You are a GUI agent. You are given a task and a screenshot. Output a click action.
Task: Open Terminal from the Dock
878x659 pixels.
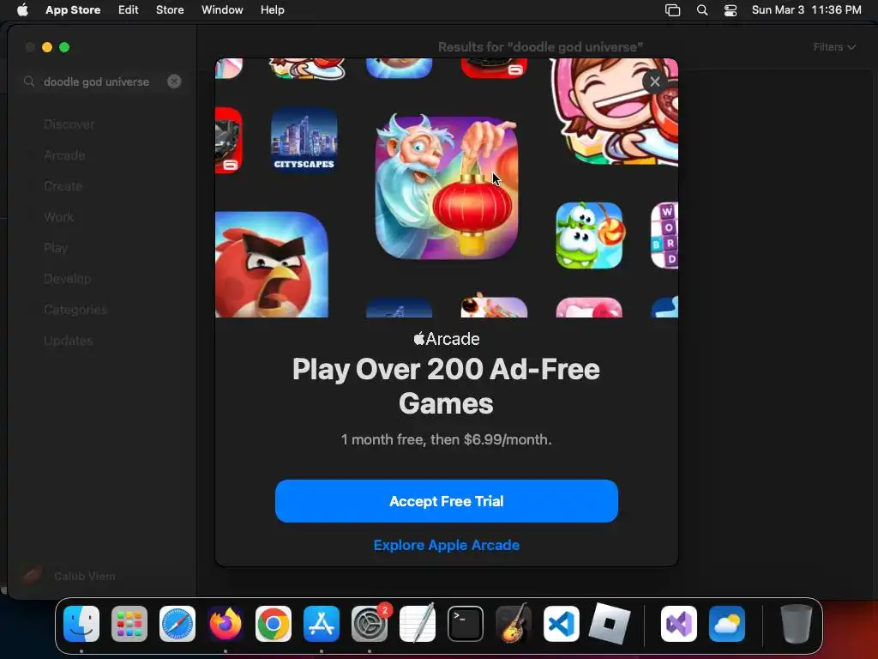point(466,624)
